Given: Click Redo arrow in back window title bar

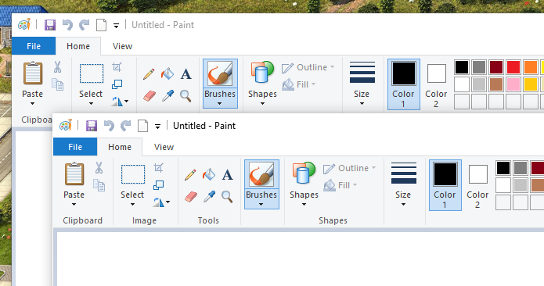Looking at the screenshot, I should tap(85, 25).
